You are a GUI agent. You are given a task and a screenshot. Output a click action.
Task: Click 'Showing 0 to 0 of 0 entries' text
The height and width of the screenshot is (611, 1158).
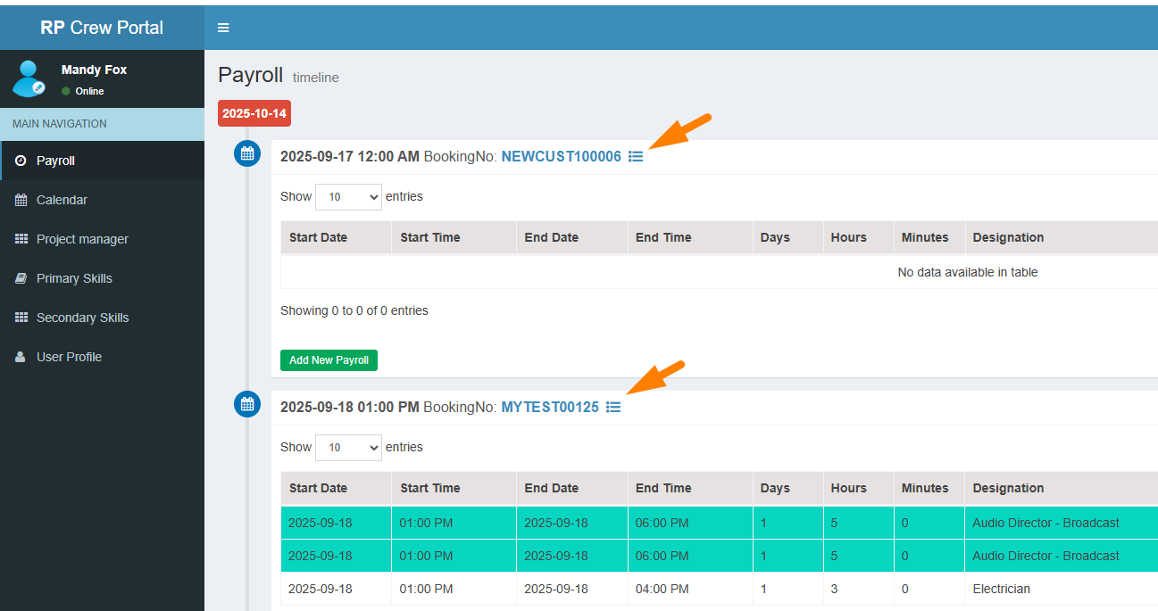coord(354,310)
